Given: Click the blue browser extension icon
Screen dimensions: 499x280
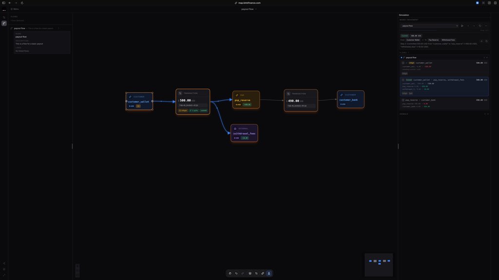Looking at the screenshot, I should [x=478, y=3].
